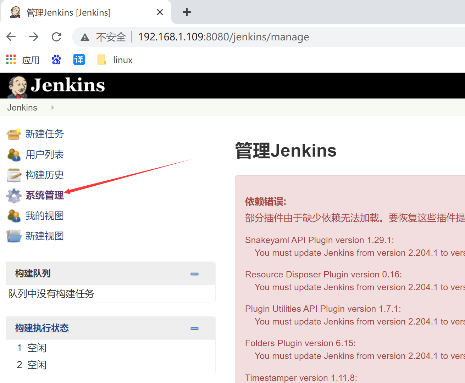The image size is (465, 383).
Task: Open the 系统管理 link
Action: coord(45,195)
